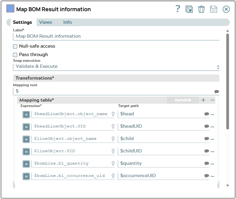Enable the Pass through checkbox
236x199 pixels.
pyautogui.click(x=15, y=55)
